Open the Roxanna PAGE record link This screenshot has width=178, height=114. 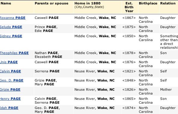click(12, 18)
